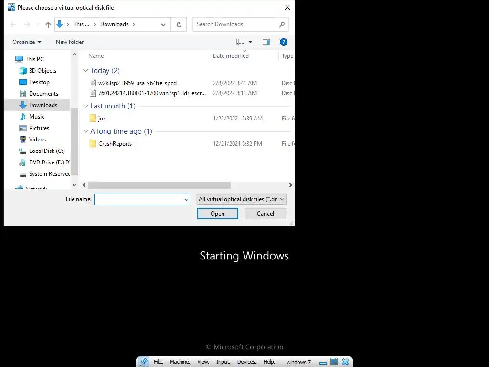This screenshot has width=489, height=367.
Task: Collapse the Today (2) group
Action: tap(85, 71)
